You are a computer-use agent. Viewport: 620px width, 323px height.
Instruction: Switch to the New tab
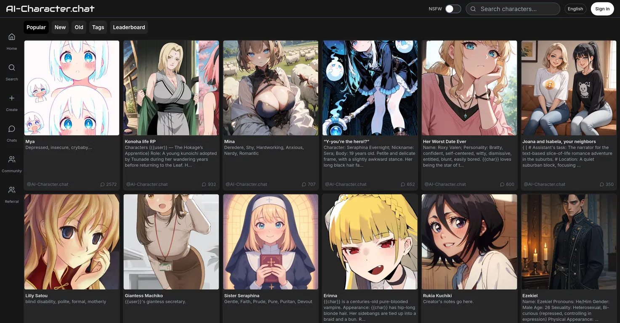point(60,27)
